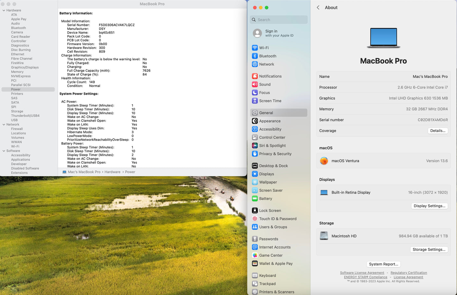Select Disabled Software in the sidebar
The width and height of the screenshot is (457, 295).
click(25, 169)
